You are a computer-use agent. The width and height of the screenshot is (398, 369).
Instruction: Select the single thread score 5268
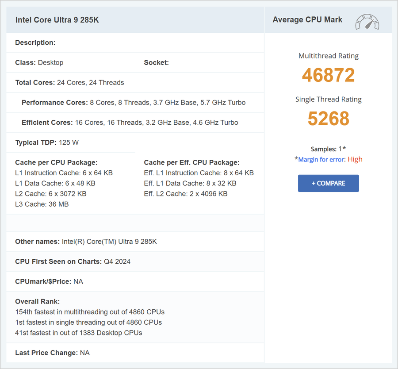328,118
